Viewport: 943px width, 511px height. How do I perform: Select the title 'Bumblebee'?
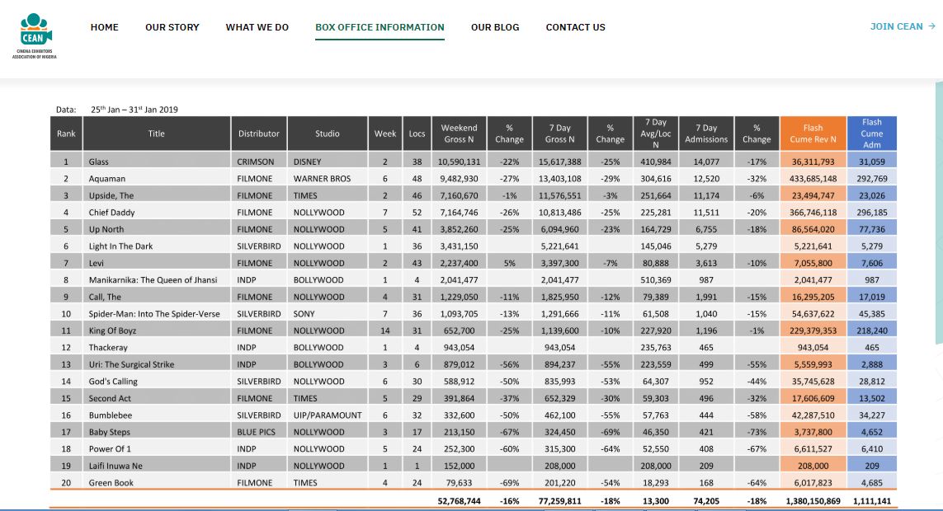[x=110, y=415]
